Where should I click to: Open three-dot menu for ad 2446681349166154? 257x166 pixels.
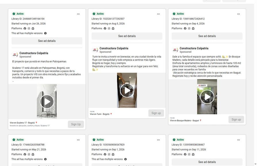coord(78,14)
